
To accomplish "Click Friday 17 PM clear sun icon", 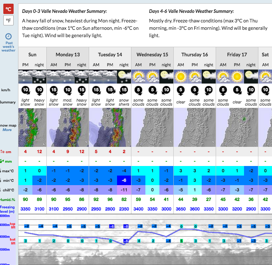I will (237, 77).
